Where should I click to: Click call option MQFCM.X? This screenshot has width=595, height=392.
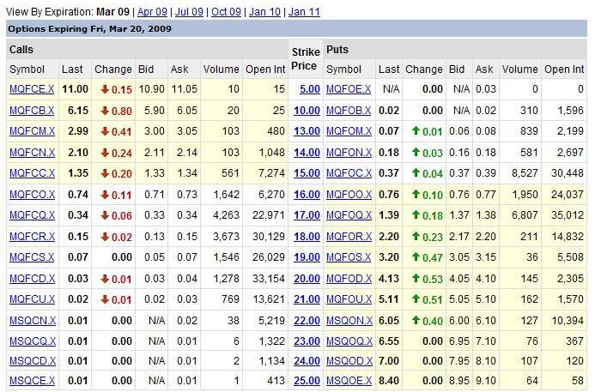tap(32, 130)
